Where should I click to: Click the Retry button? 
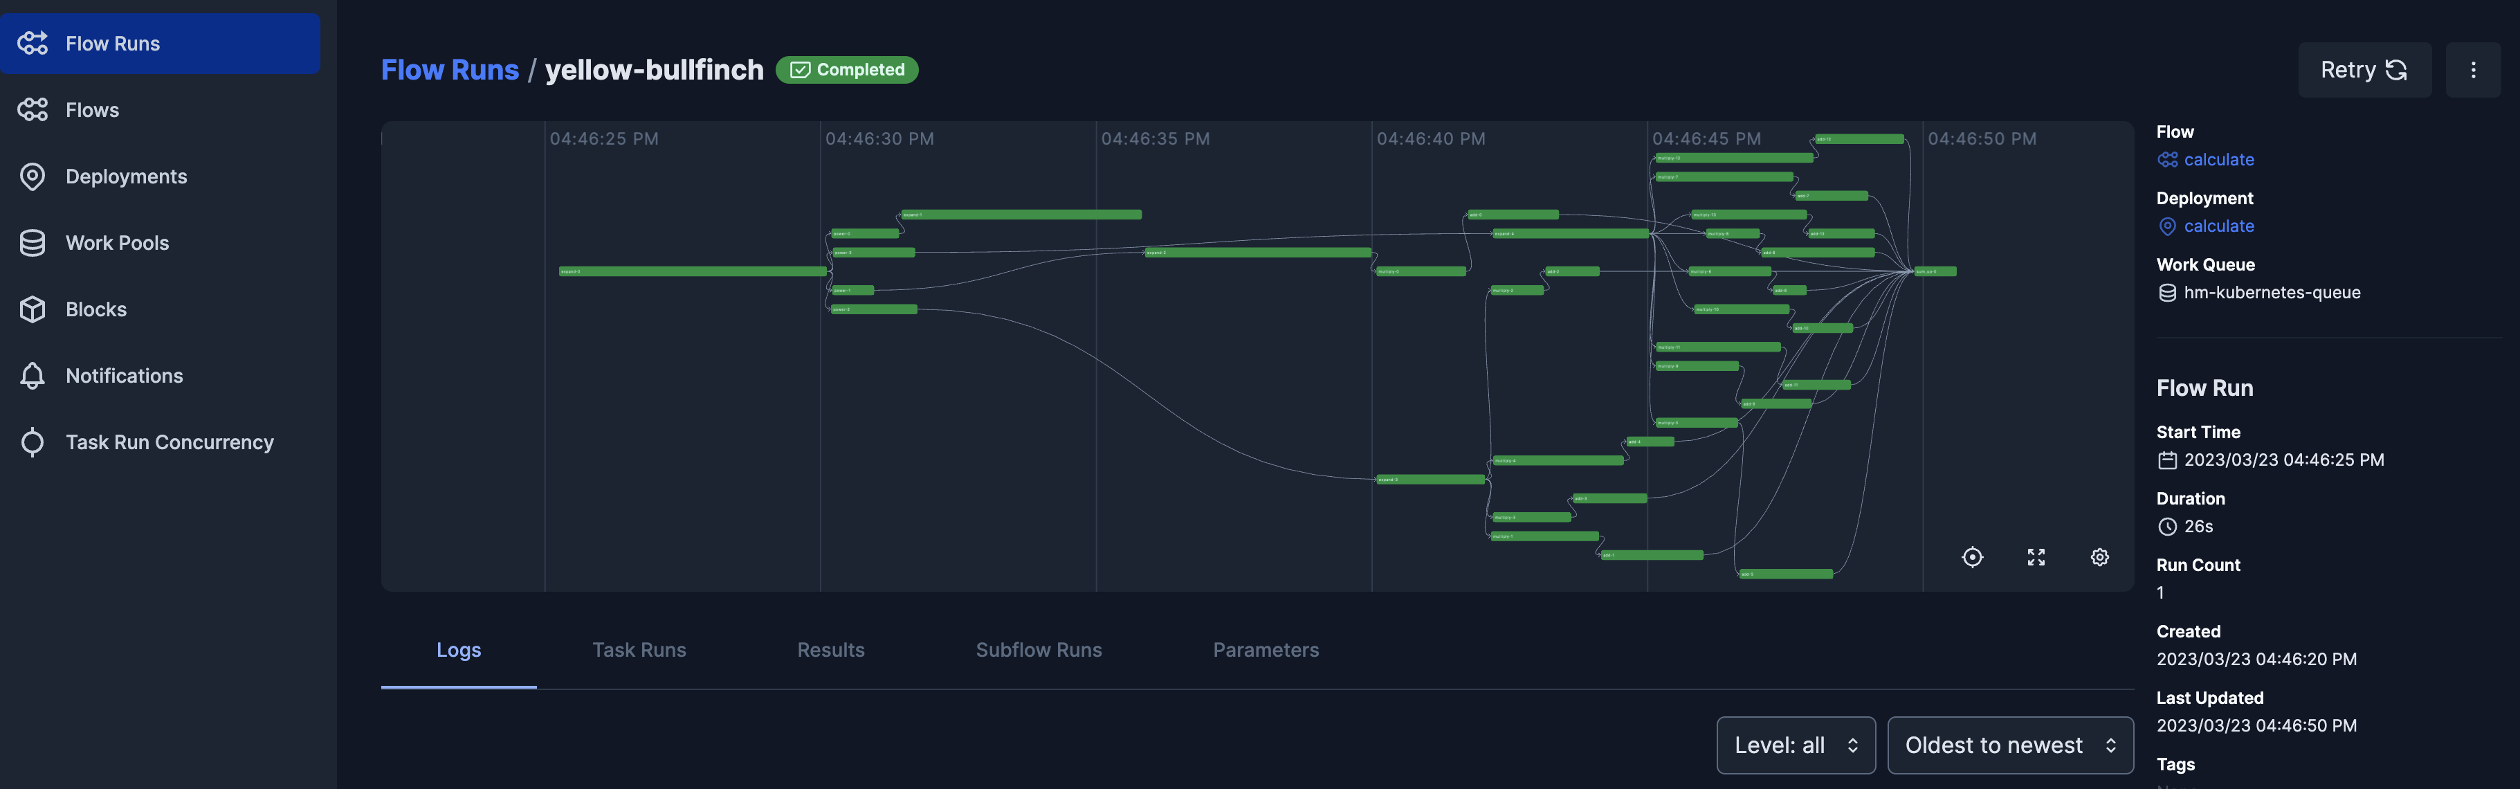[2364, 69]
